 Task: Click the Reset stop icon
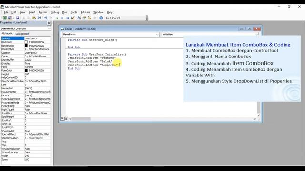68,18
